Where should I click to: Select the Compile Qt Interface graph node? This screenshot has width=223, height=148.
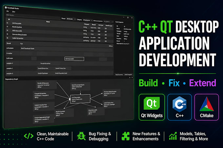point(44,95)
